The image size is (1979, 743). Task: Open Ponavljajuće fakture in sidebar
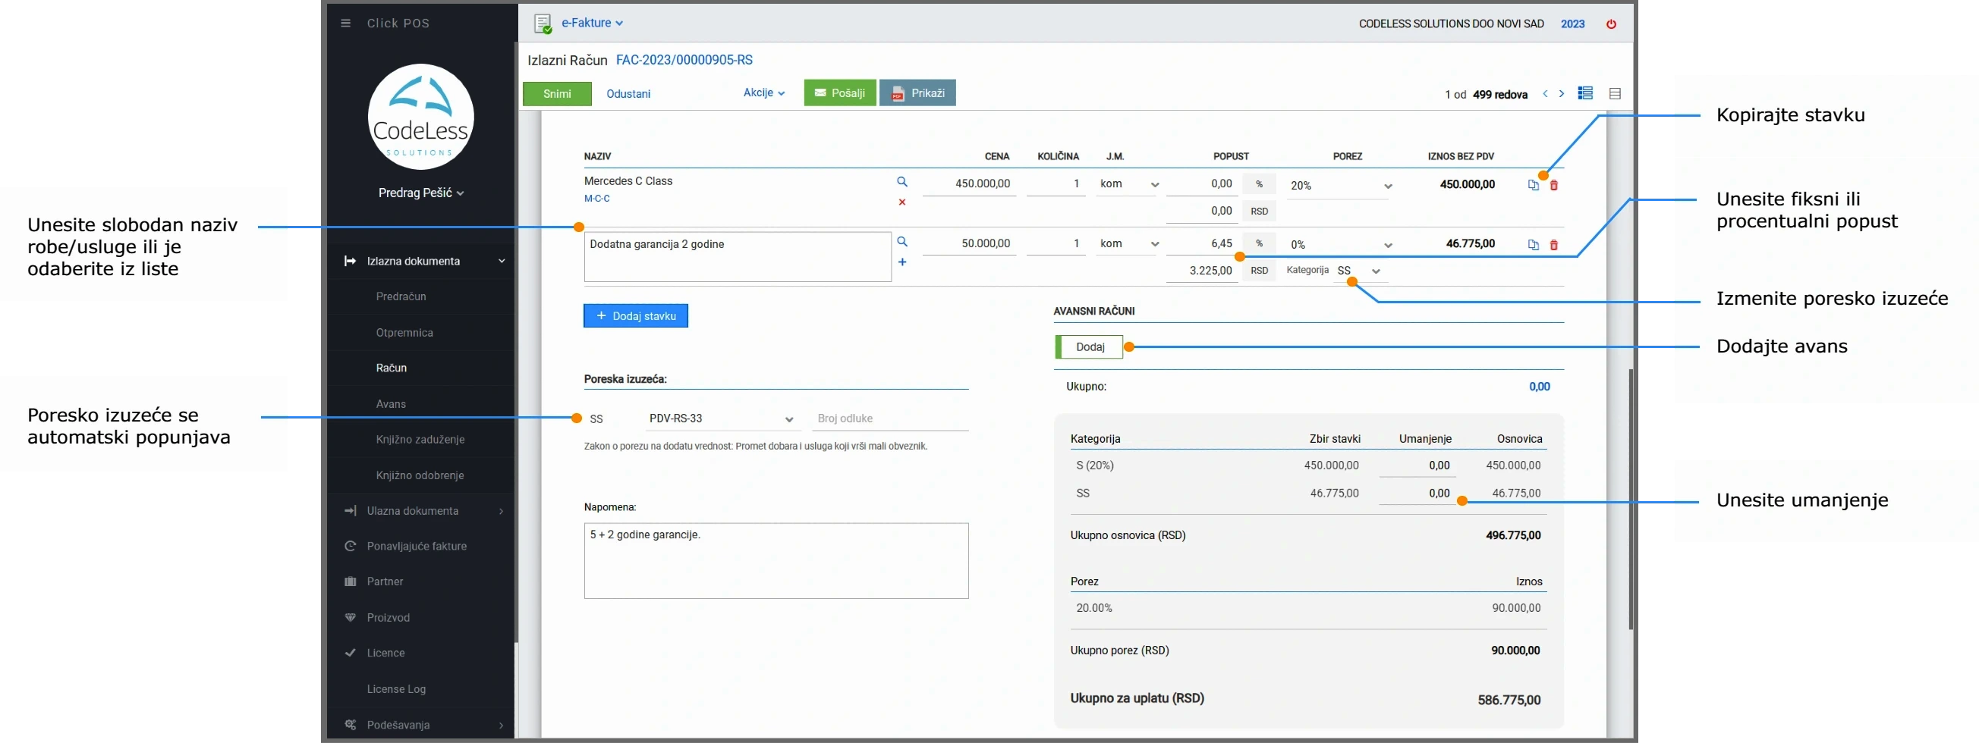(x=417, y=547)
